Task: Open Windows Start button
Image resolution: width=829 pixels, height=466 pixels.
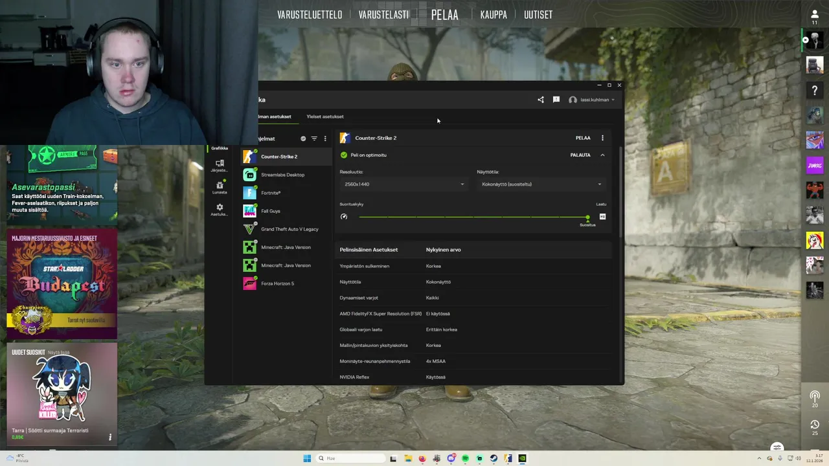Action: click(x=307, y=458)
